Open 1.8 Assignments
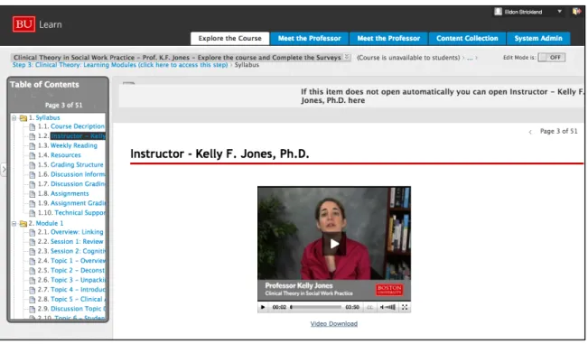The height and width of the screenshot is (344, 588). pos(70,194)
